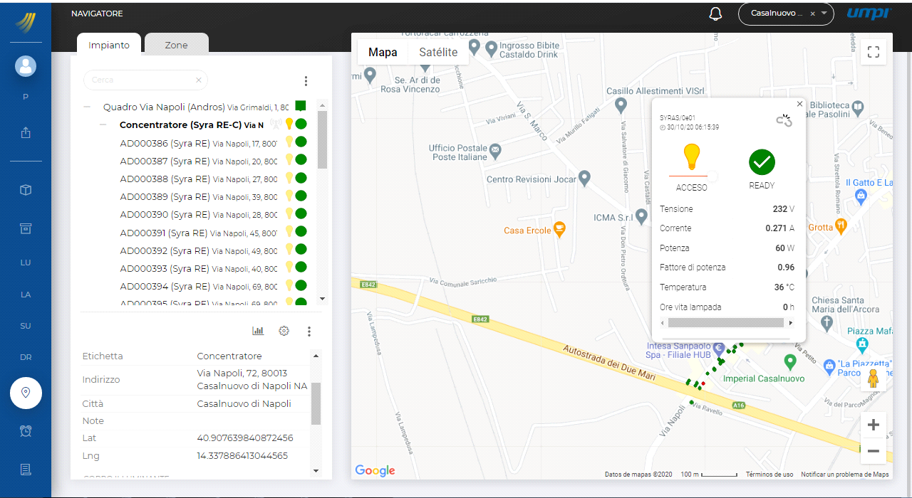The image size is (912, 498).
Task: Open the details panel three-dot menu
Action: pyautogui.click(x=309, y=332)
